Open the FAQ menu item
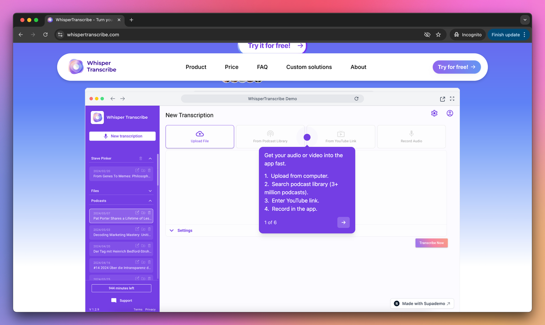 click(x=262, y=67)
